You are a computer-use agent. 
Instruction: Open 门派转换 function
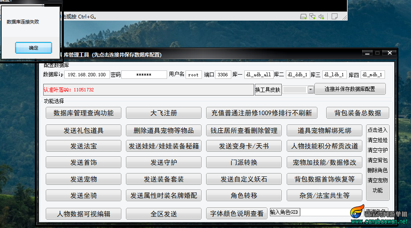pos(244,162)
